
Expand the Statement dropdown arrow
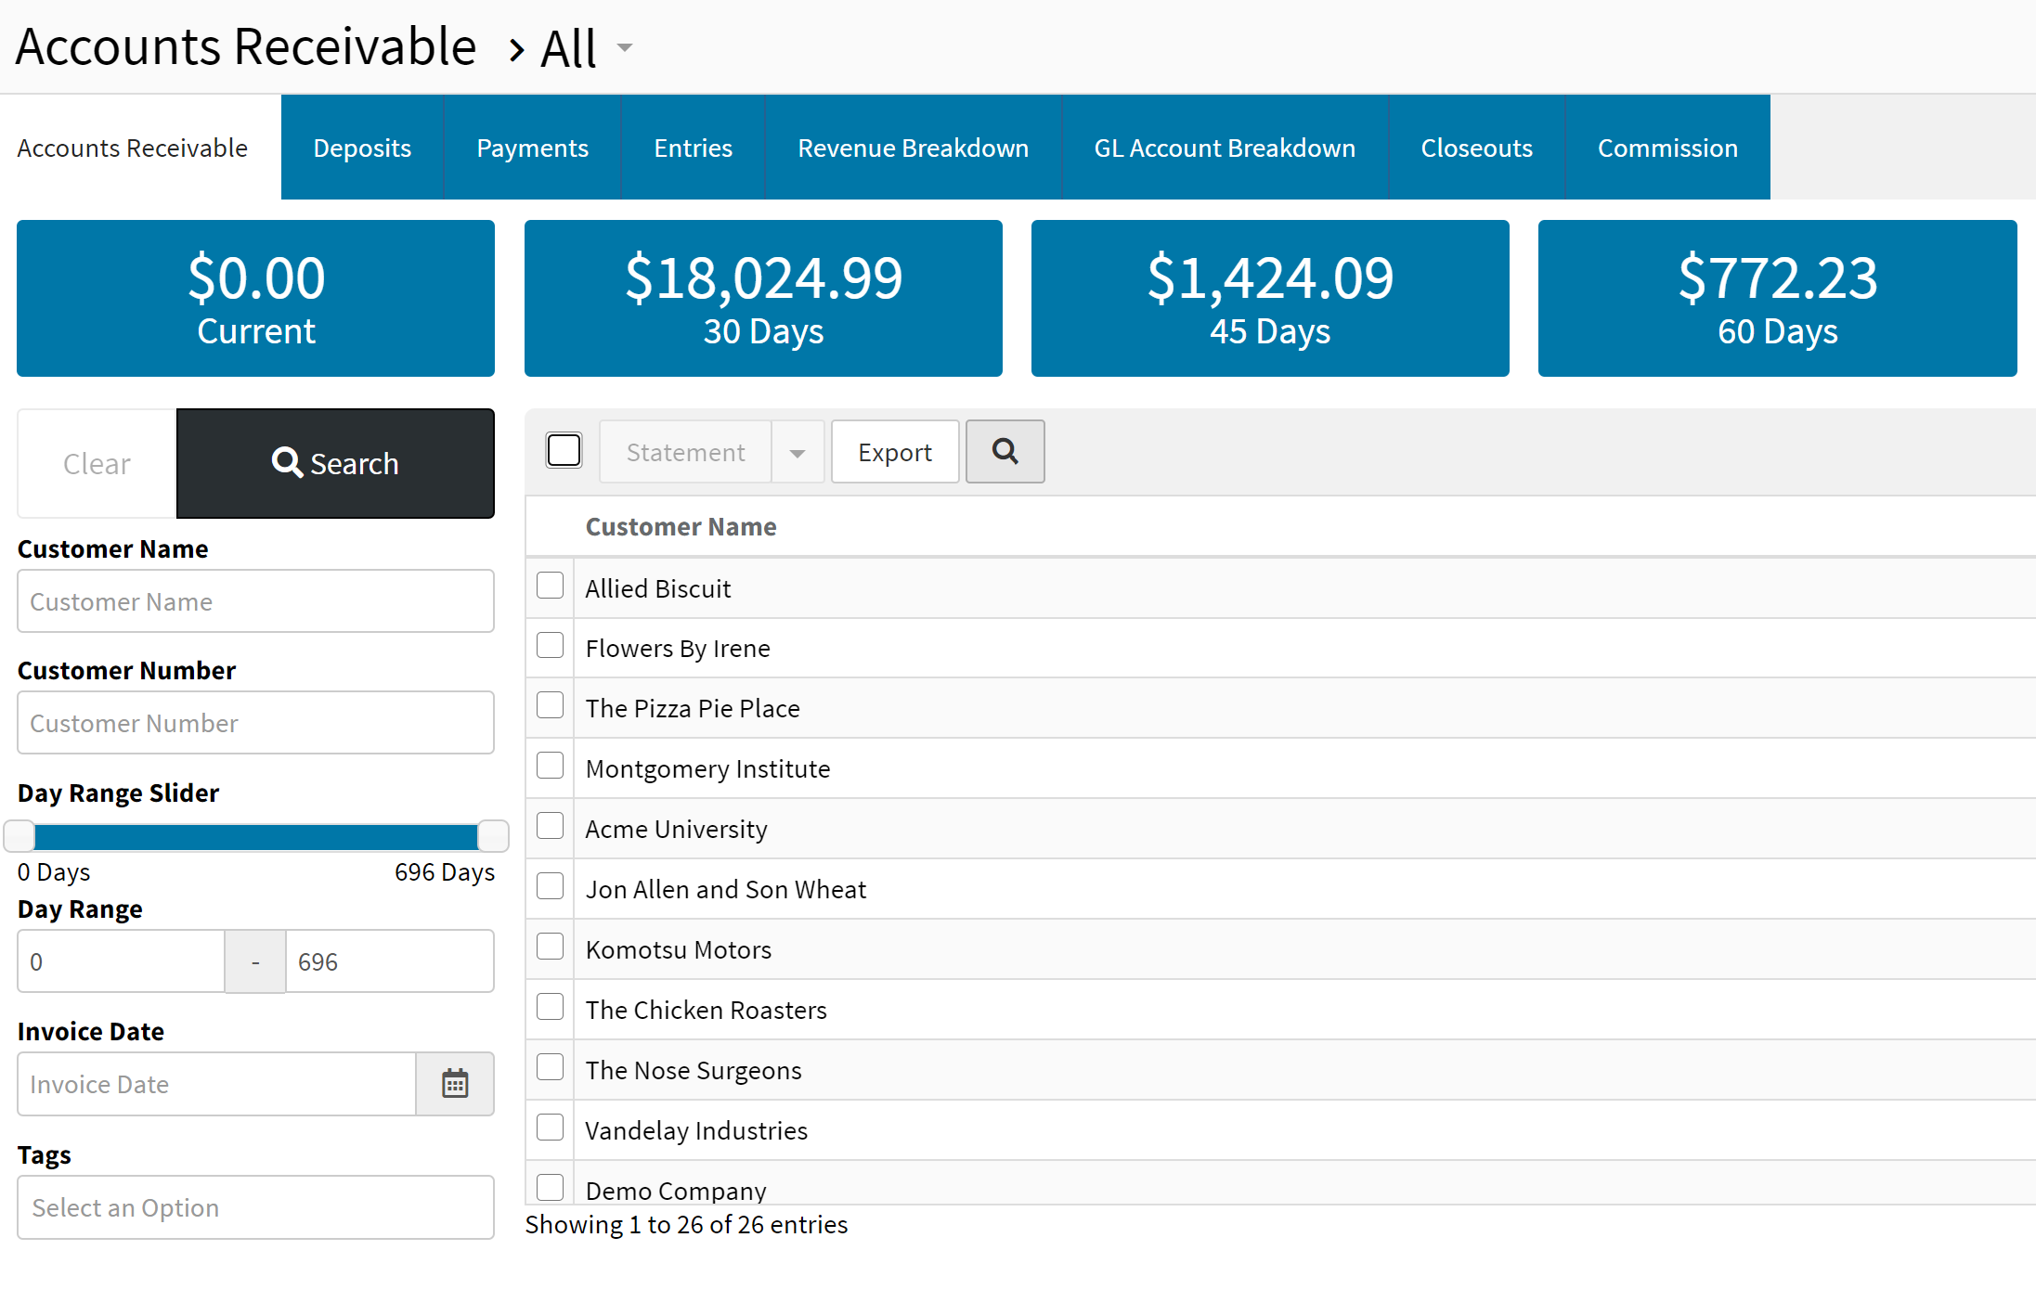click(x=798, y=453)
